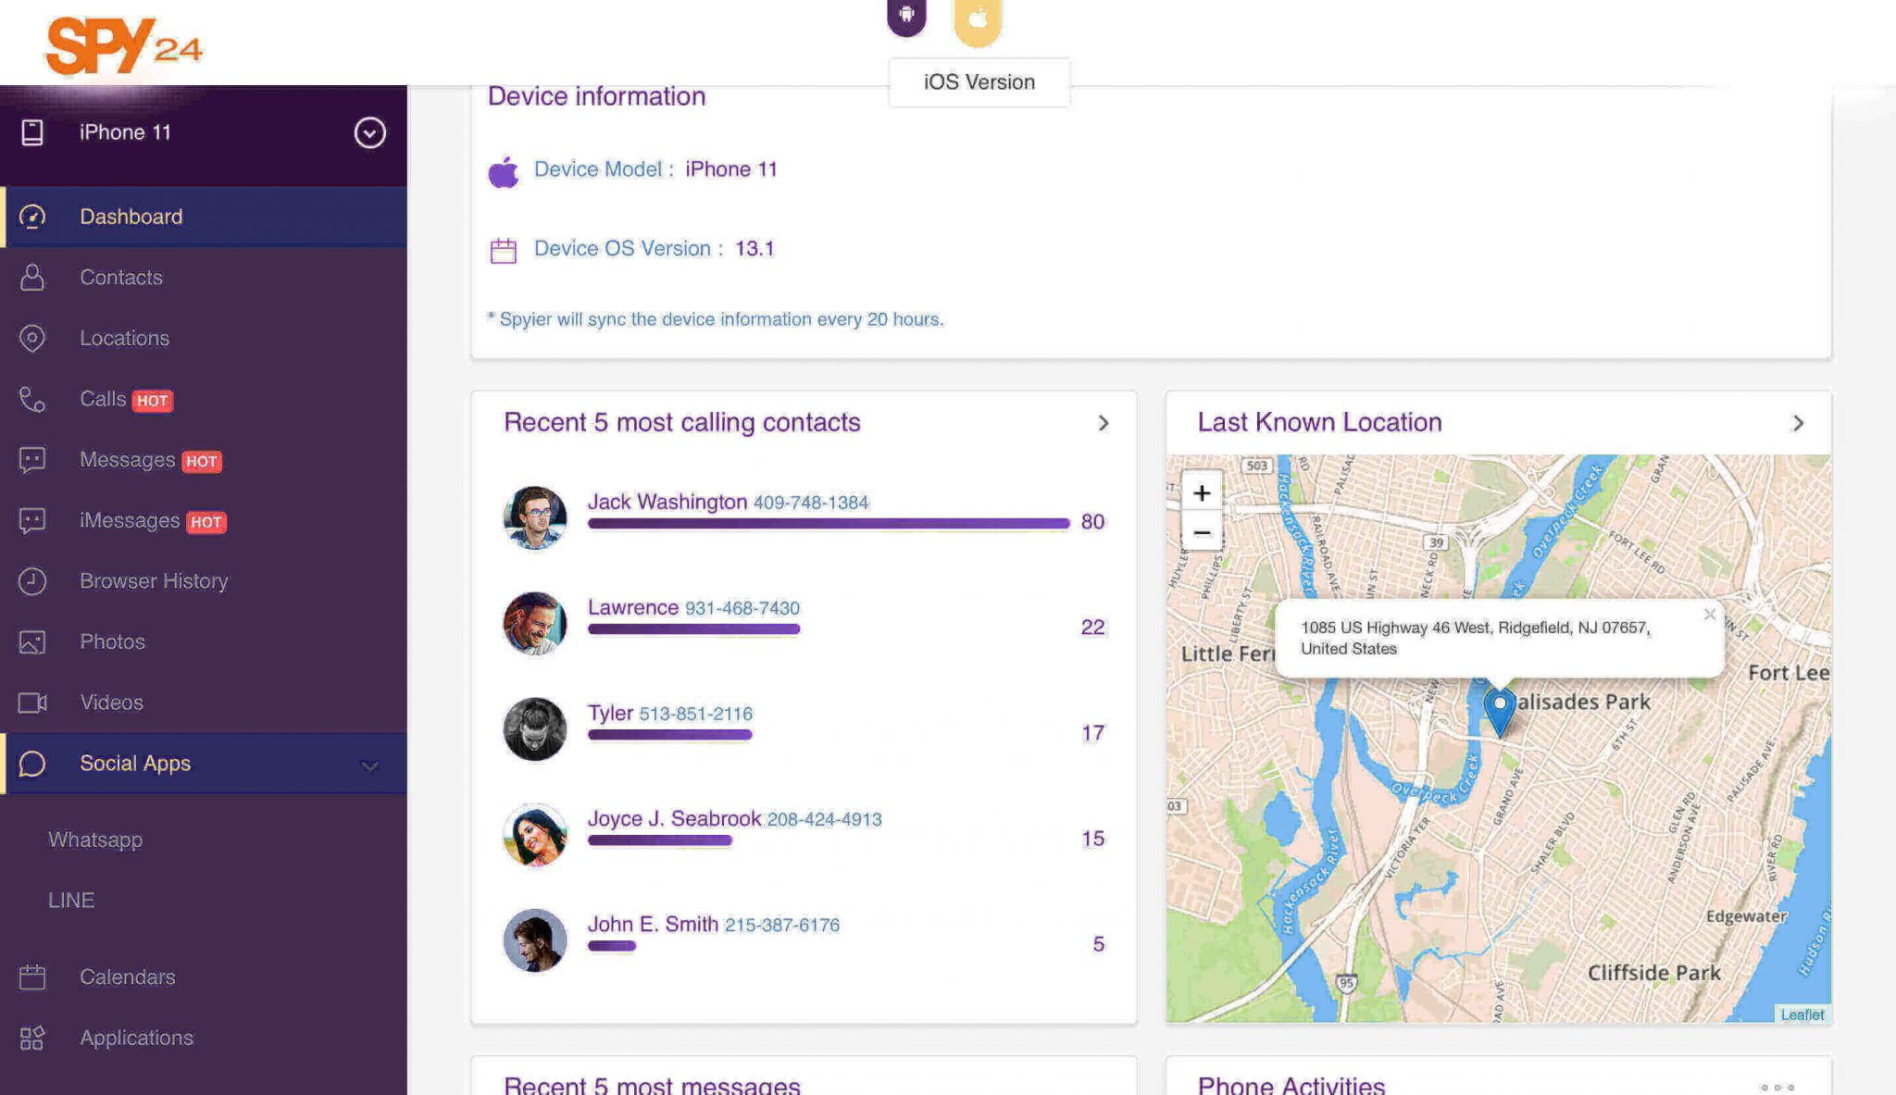The image size is (1896, 1095).
Task: Click the Joyce J. Seabrook contact name
Action: [x=674, y=818]
